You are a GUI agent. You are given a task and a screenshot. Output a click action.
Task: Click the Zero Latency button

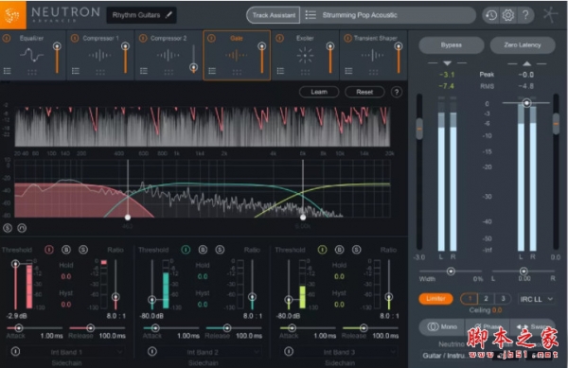(x=523, y=45)
